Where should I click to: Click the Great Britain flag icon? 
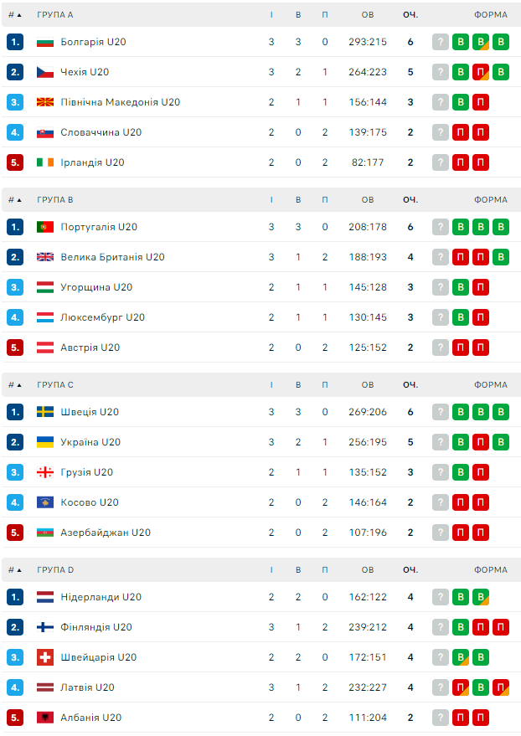coord(45,257)
